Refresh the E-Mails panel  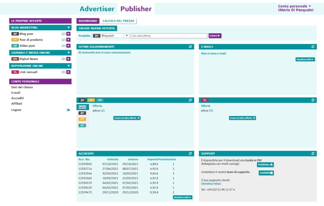(313, 47)
